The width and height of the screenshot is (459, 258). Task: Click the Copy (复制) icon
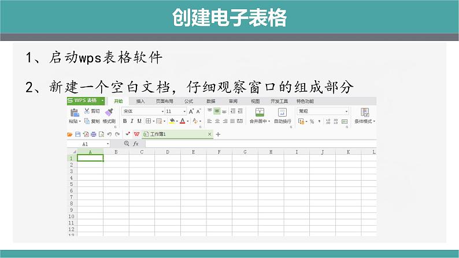87,121
